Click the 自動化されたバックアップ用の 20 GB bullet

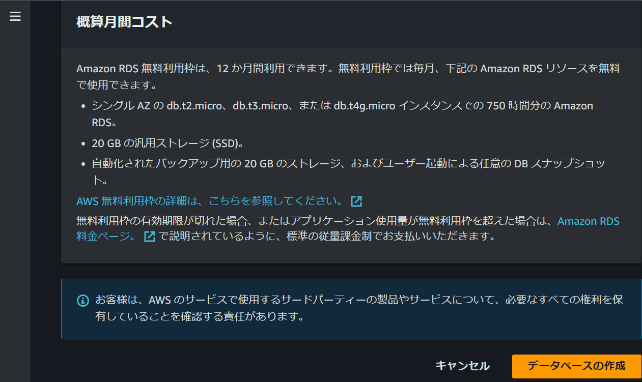click(348, 171)
